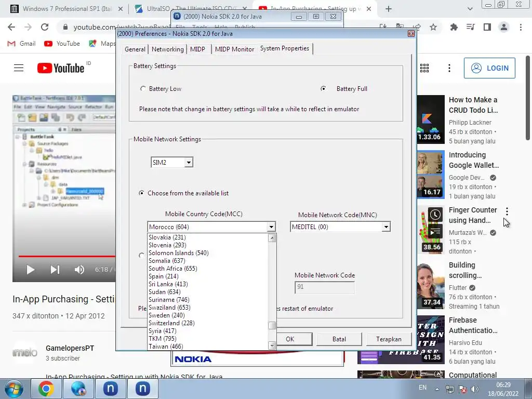This screenshot has width=532, height=399.
Task: Open the YouTube apps grid icon
Action: tap(424, 68)
